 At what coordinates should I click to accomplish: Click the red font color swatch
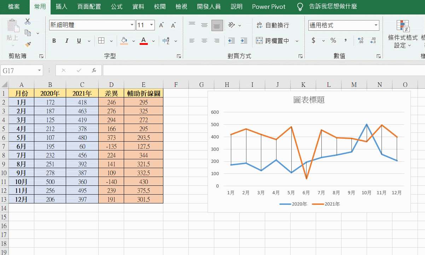point(144,41)
